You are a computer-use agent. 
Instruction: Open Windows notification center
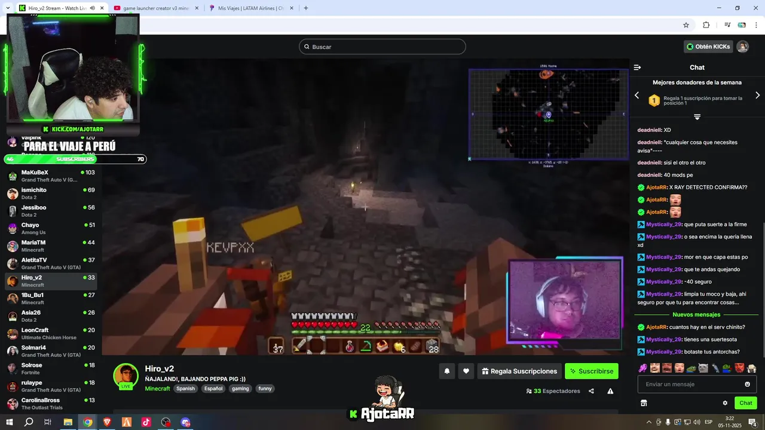(753, 422)
